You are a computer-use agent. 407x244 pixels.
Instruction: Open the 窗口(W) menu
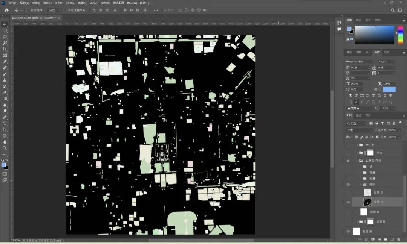pos(132,3)
